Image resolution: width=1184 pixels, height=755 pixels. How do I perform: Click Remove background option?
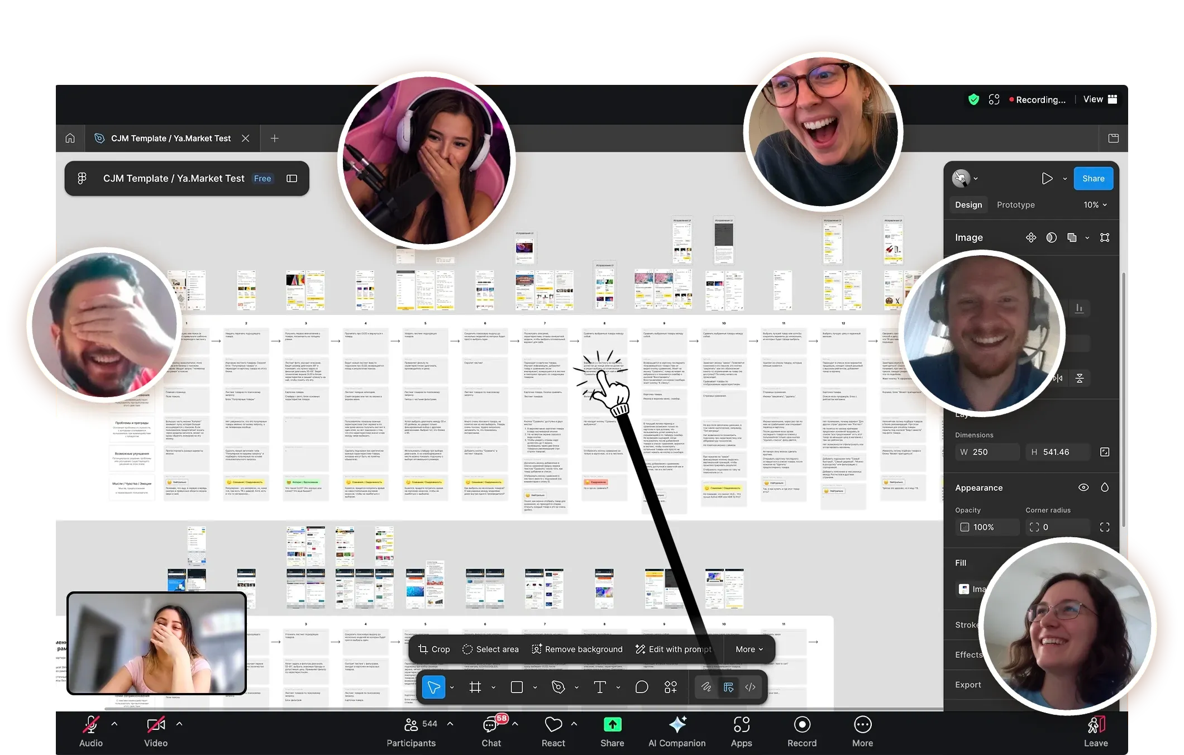pos(577,649)
